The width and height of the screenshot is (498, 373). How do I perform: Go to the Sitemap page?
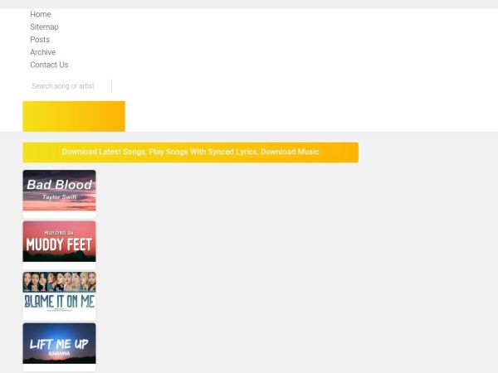(44, 27)
